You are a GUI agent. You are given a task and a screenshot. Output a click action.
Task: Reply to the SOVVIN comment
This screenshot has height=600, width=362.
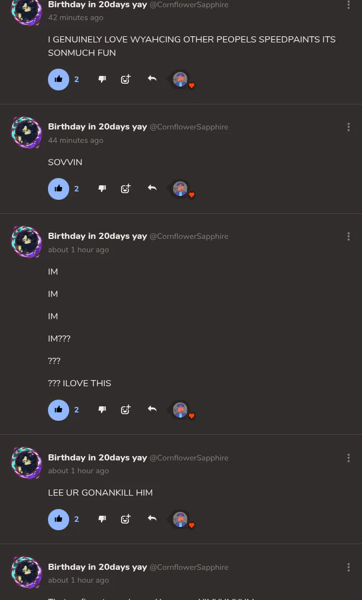(x=152, y=189)
